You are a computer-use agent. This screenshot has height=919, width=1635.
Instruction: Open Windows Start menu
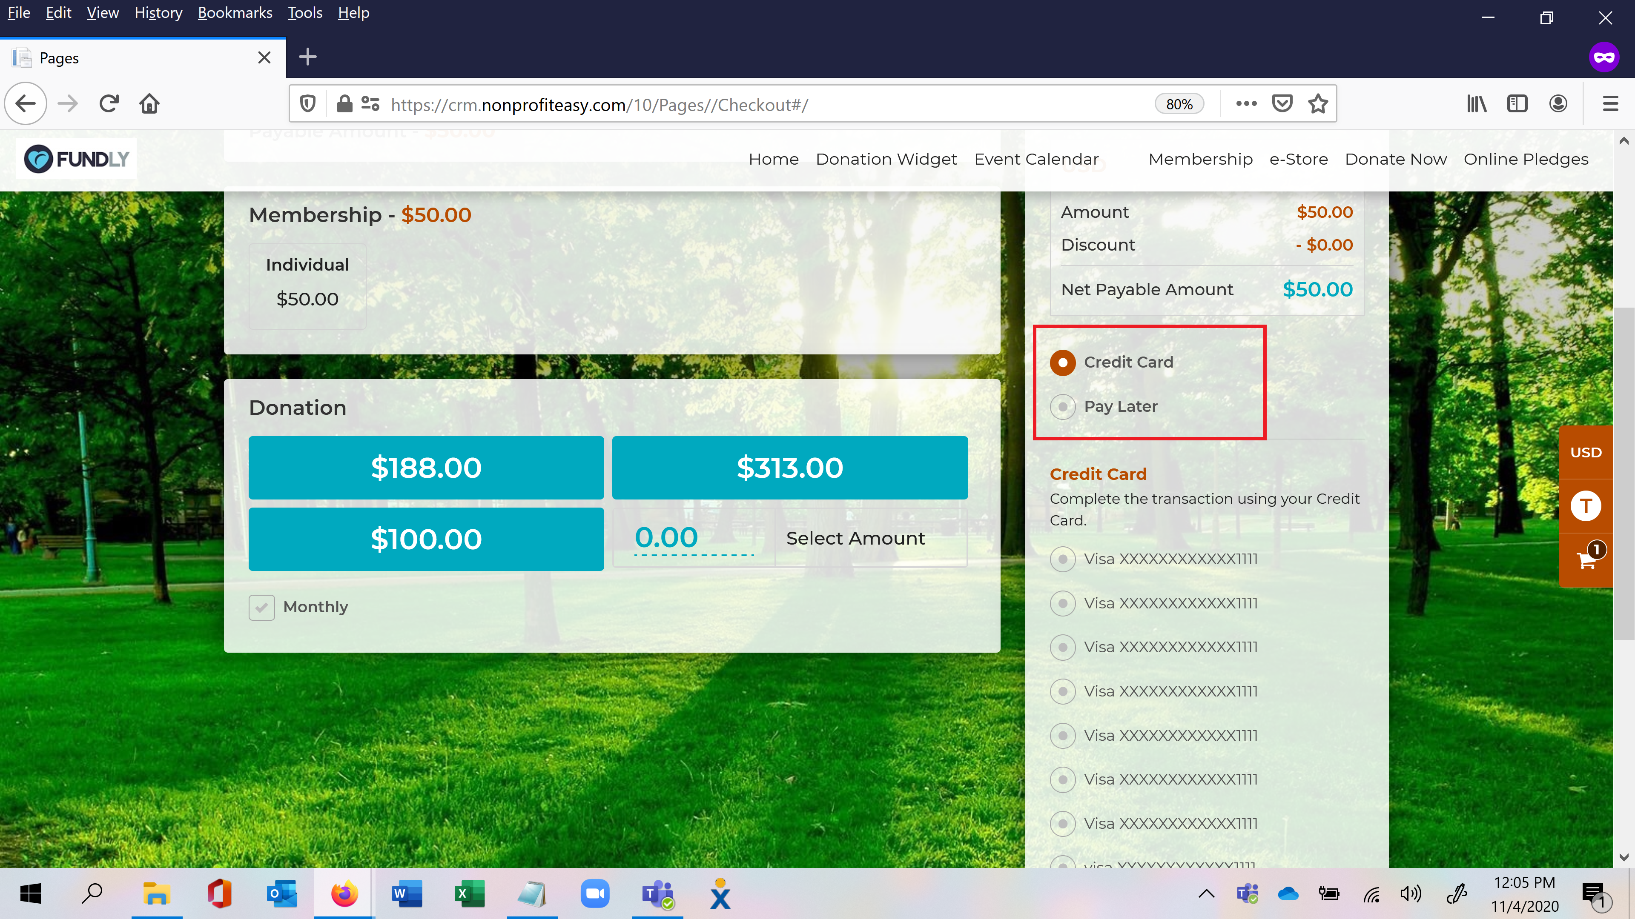31,893
